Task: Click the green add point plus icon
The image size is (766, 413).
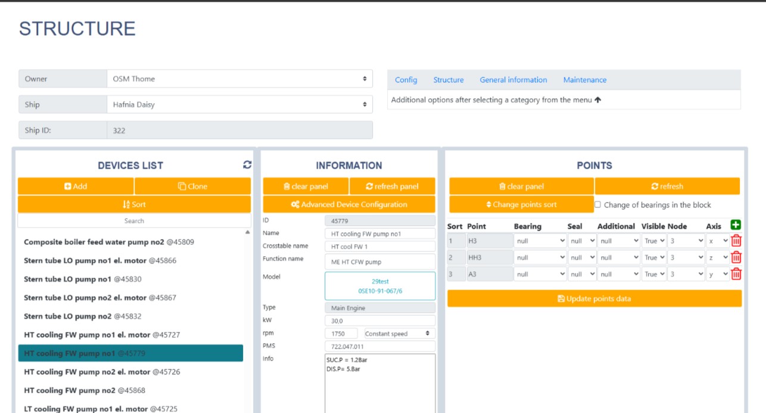Action: (x=736, y=225)
